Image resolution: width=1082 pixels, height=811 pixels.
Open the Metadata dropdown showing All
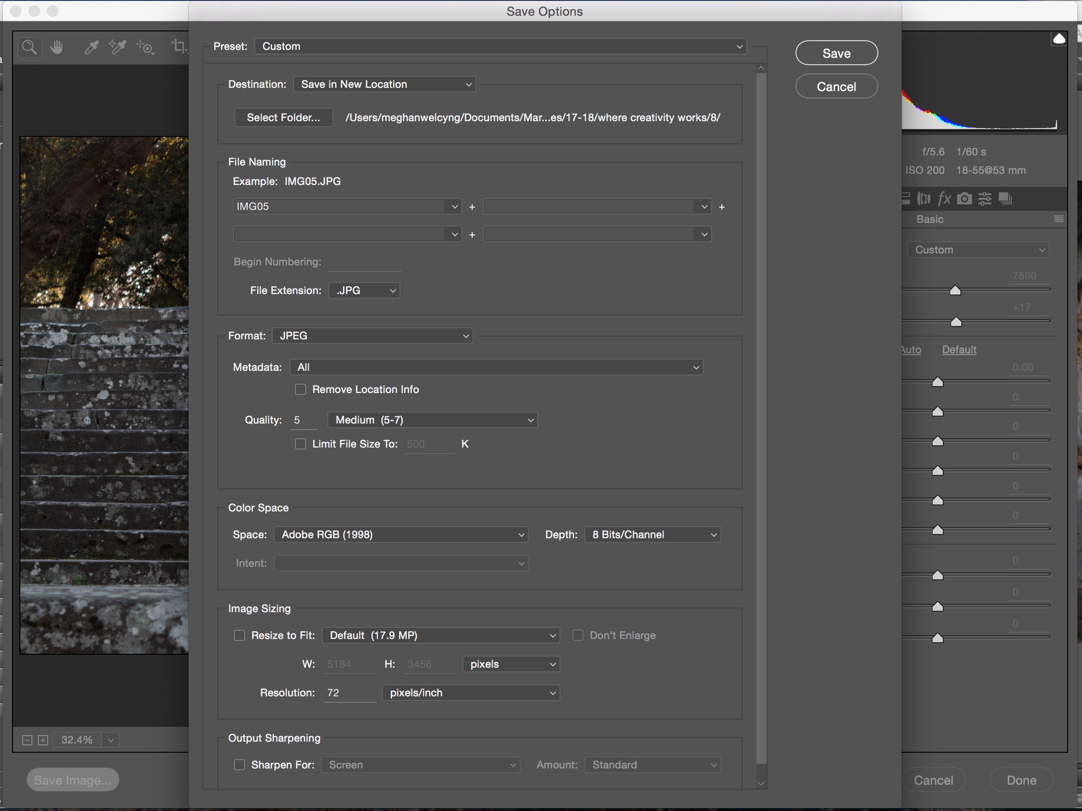tap(496, 367)
